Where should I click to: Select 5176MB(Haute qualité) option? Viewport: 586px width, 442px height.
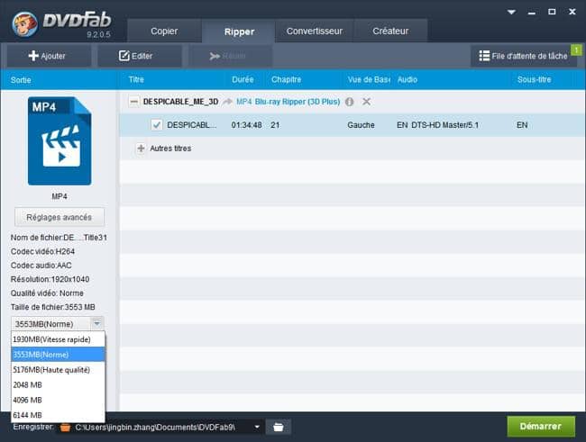(x=58, y=370)
